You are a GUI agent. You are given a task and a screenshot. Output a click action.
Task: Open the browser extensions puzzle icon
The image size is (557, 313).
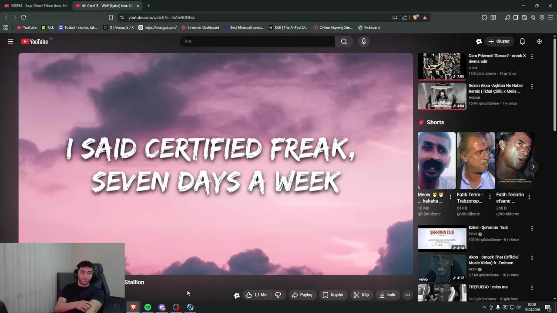point(484,17)
